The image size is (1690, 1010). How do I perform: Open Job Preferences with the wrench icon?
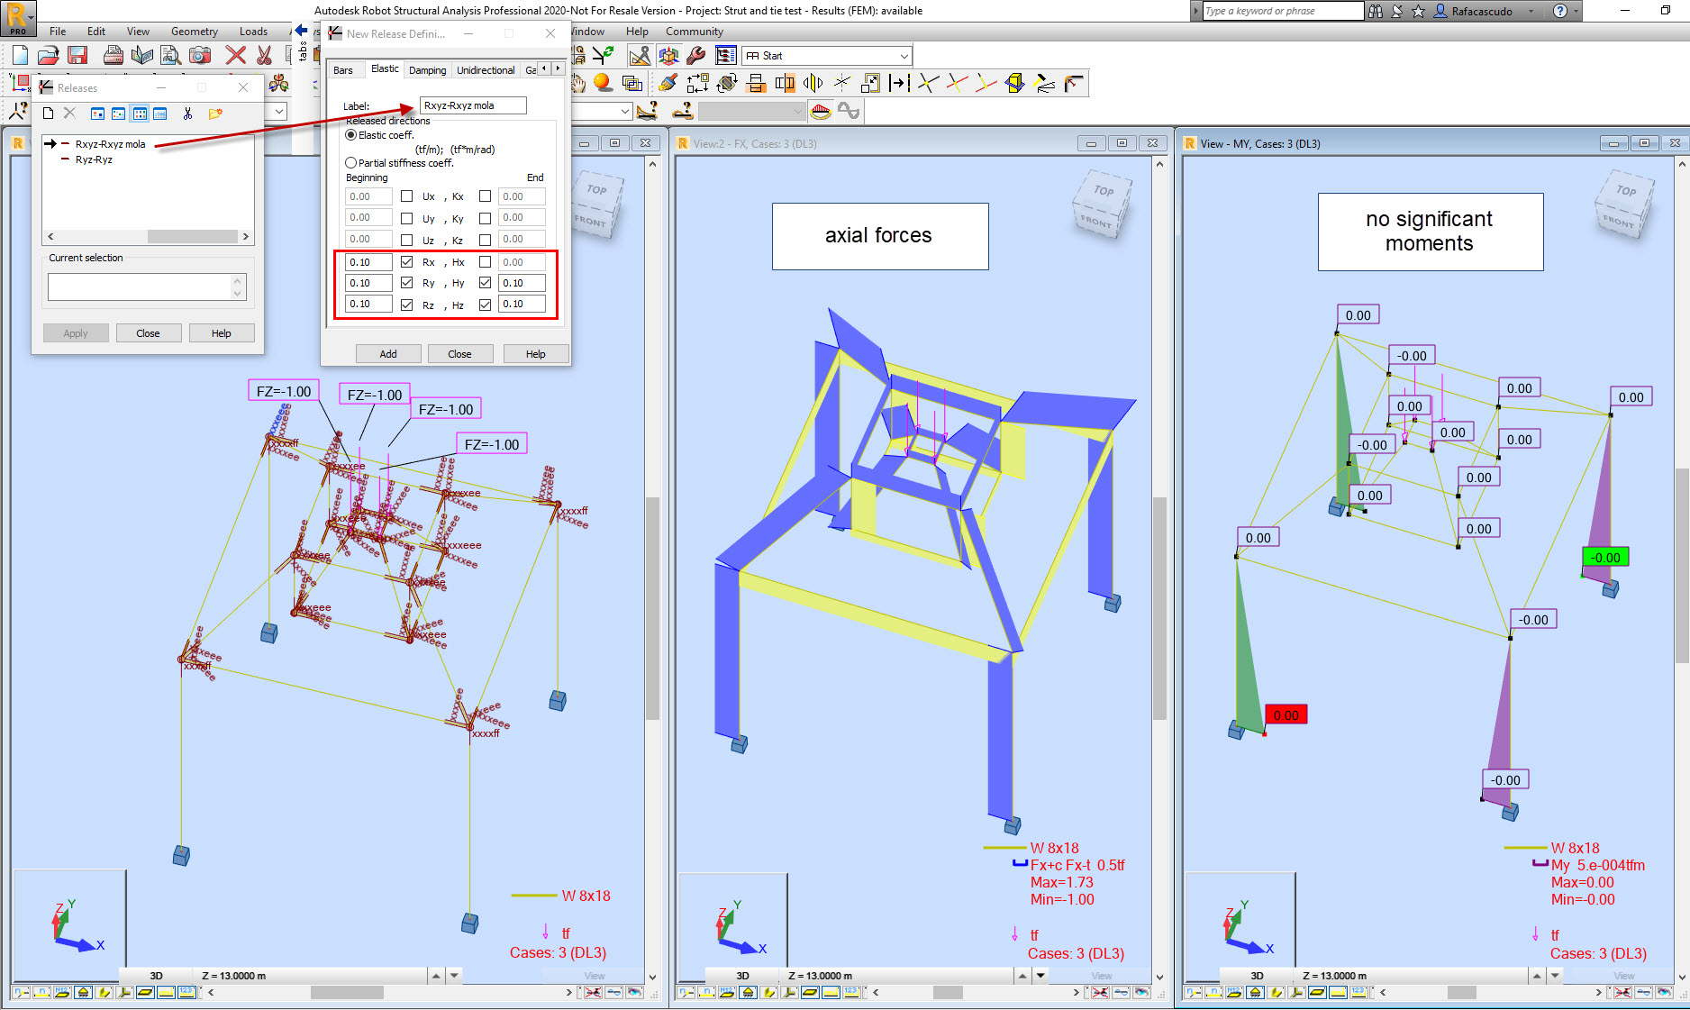695,54
